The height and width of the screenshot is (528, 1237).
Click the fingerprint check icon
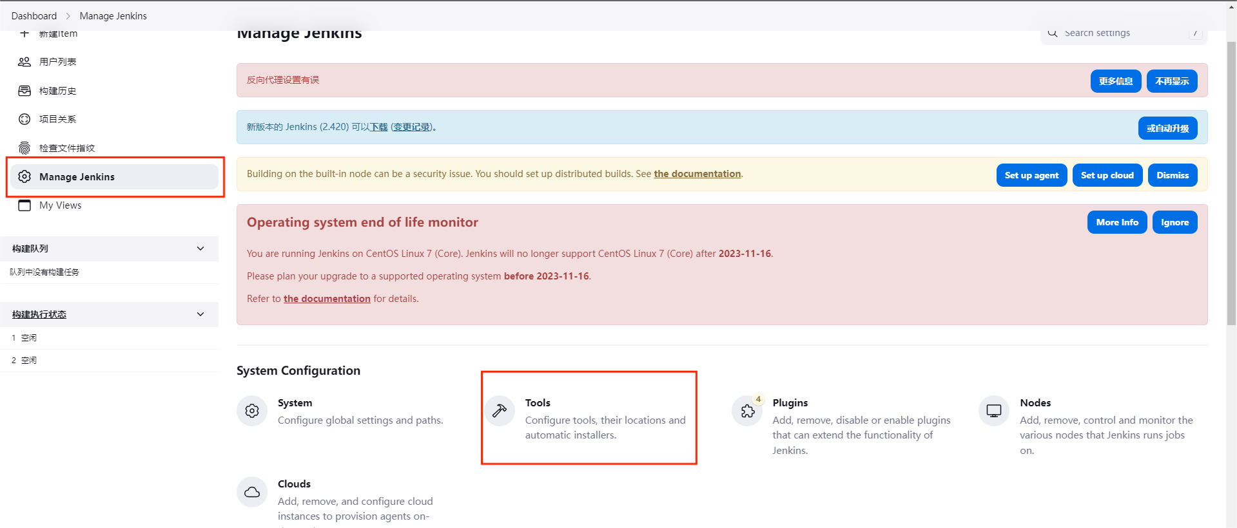click(24, 148)
